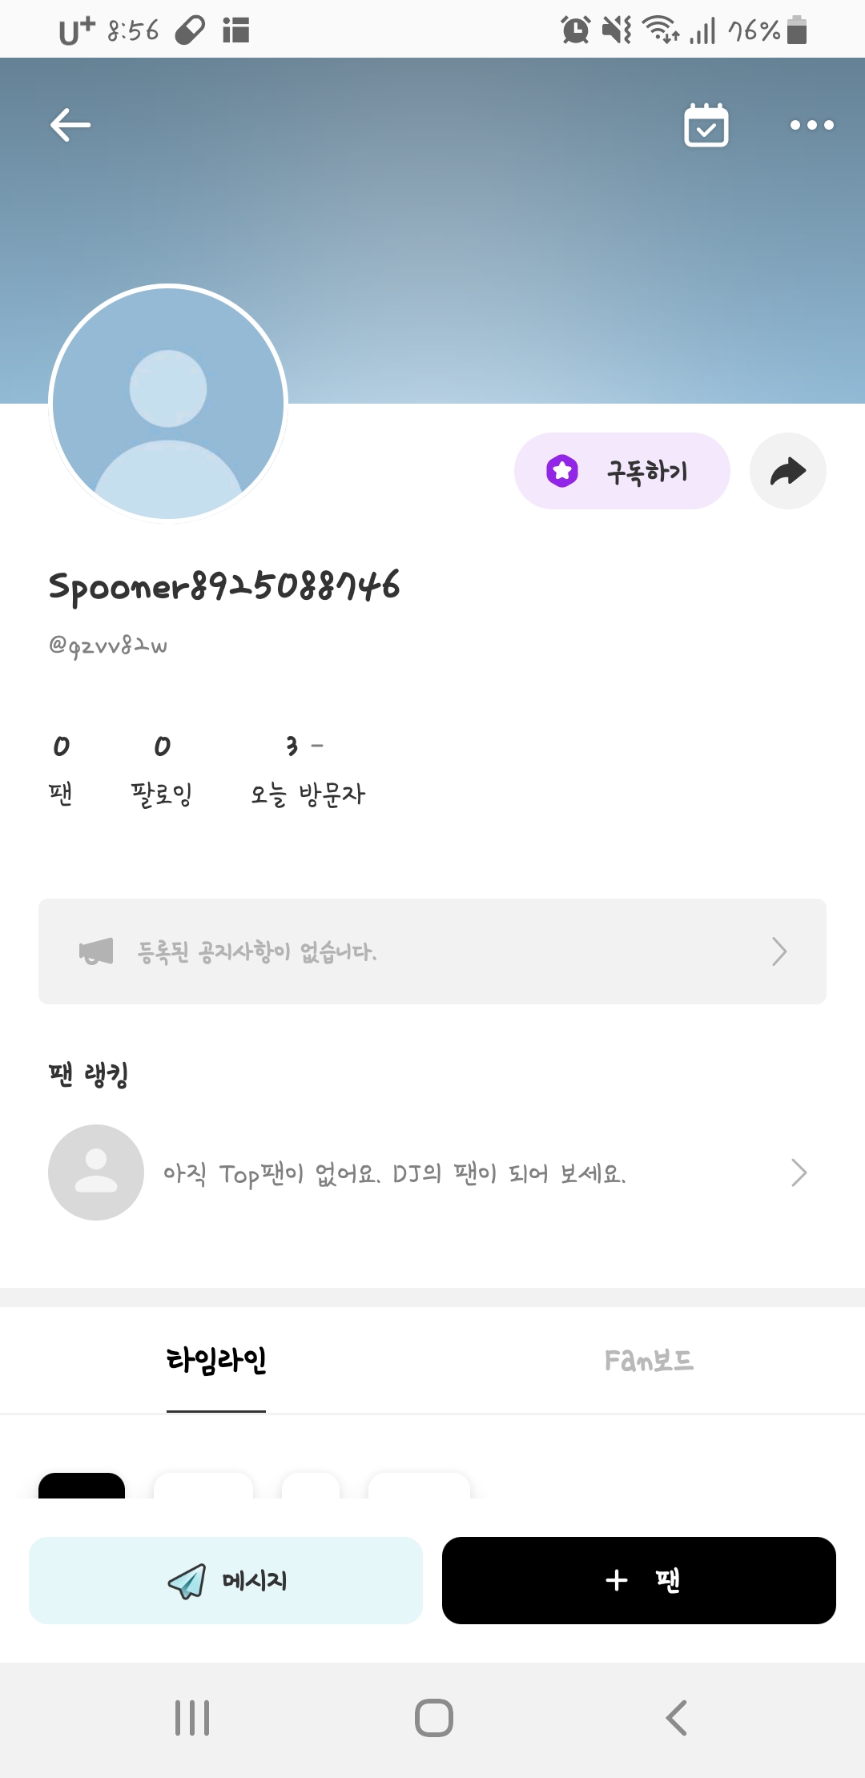Image resolution: width=865 pixels, height=1778 pixels.
Task: Expand the fan ranking chevron
Action: coord(799,1173)
